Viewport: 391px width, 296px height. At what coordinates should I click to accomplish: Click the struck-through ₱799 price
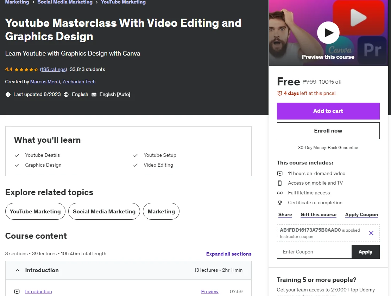click(309, 82)
